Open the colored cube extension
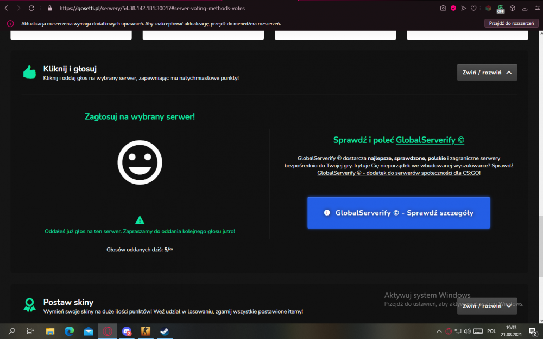The width and height of the screenshot is (543, 339). 488,8
